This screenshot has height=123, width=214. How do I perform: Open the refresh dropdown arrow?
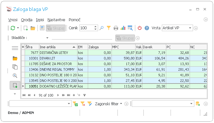[x=18, y=28]
